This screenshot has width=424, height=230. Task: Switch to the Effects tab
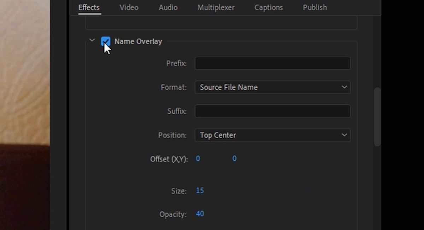pos(89,7)
